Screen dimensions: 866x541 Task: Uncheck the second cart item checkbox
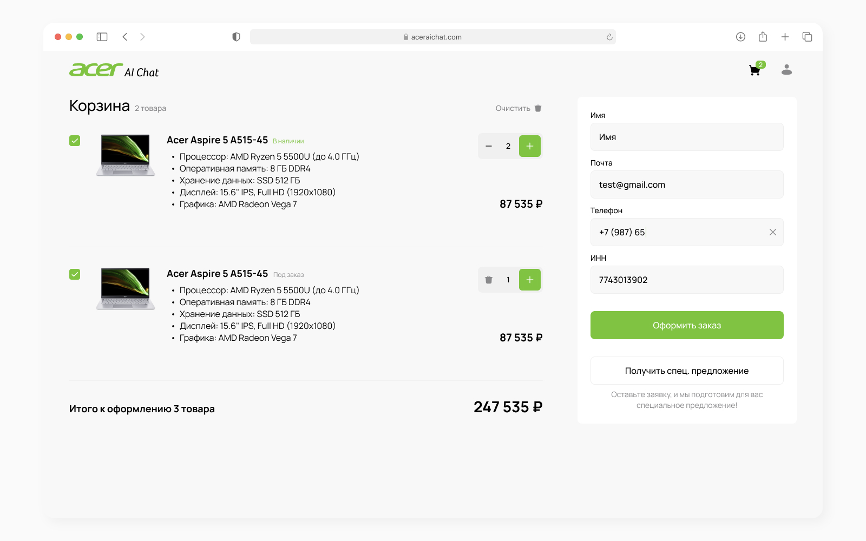pos(75,274)
